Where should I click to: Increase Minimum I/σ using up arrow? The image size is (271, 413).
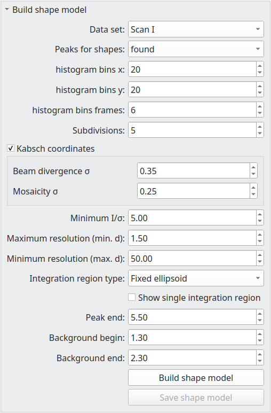click(x=260, y=214)
